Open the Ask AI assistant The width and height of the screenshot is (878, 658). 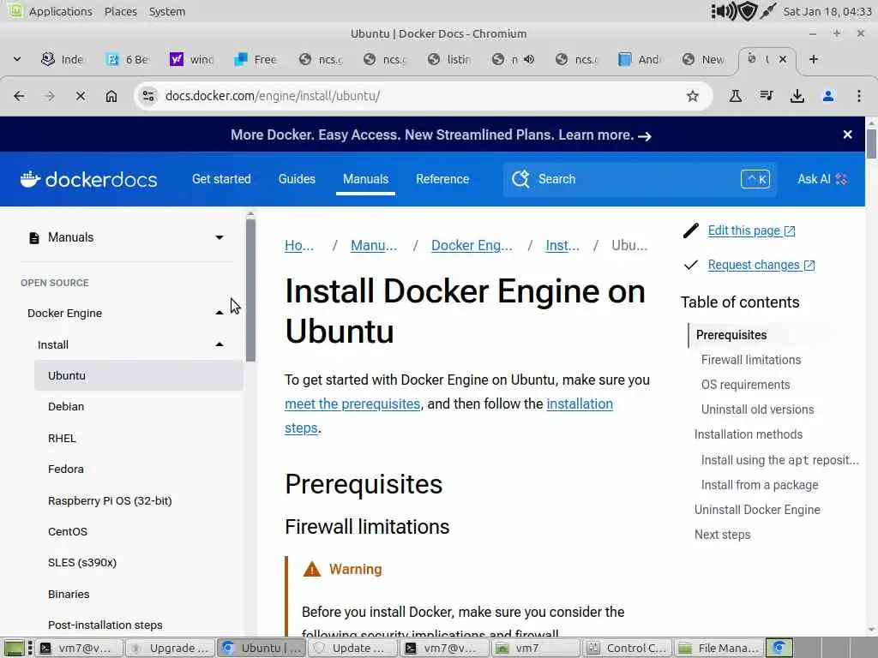point(822,179)
